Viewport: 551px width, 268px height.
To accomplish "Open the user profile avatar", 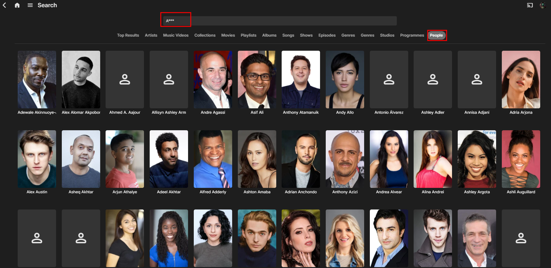I will tap(543, 5).
